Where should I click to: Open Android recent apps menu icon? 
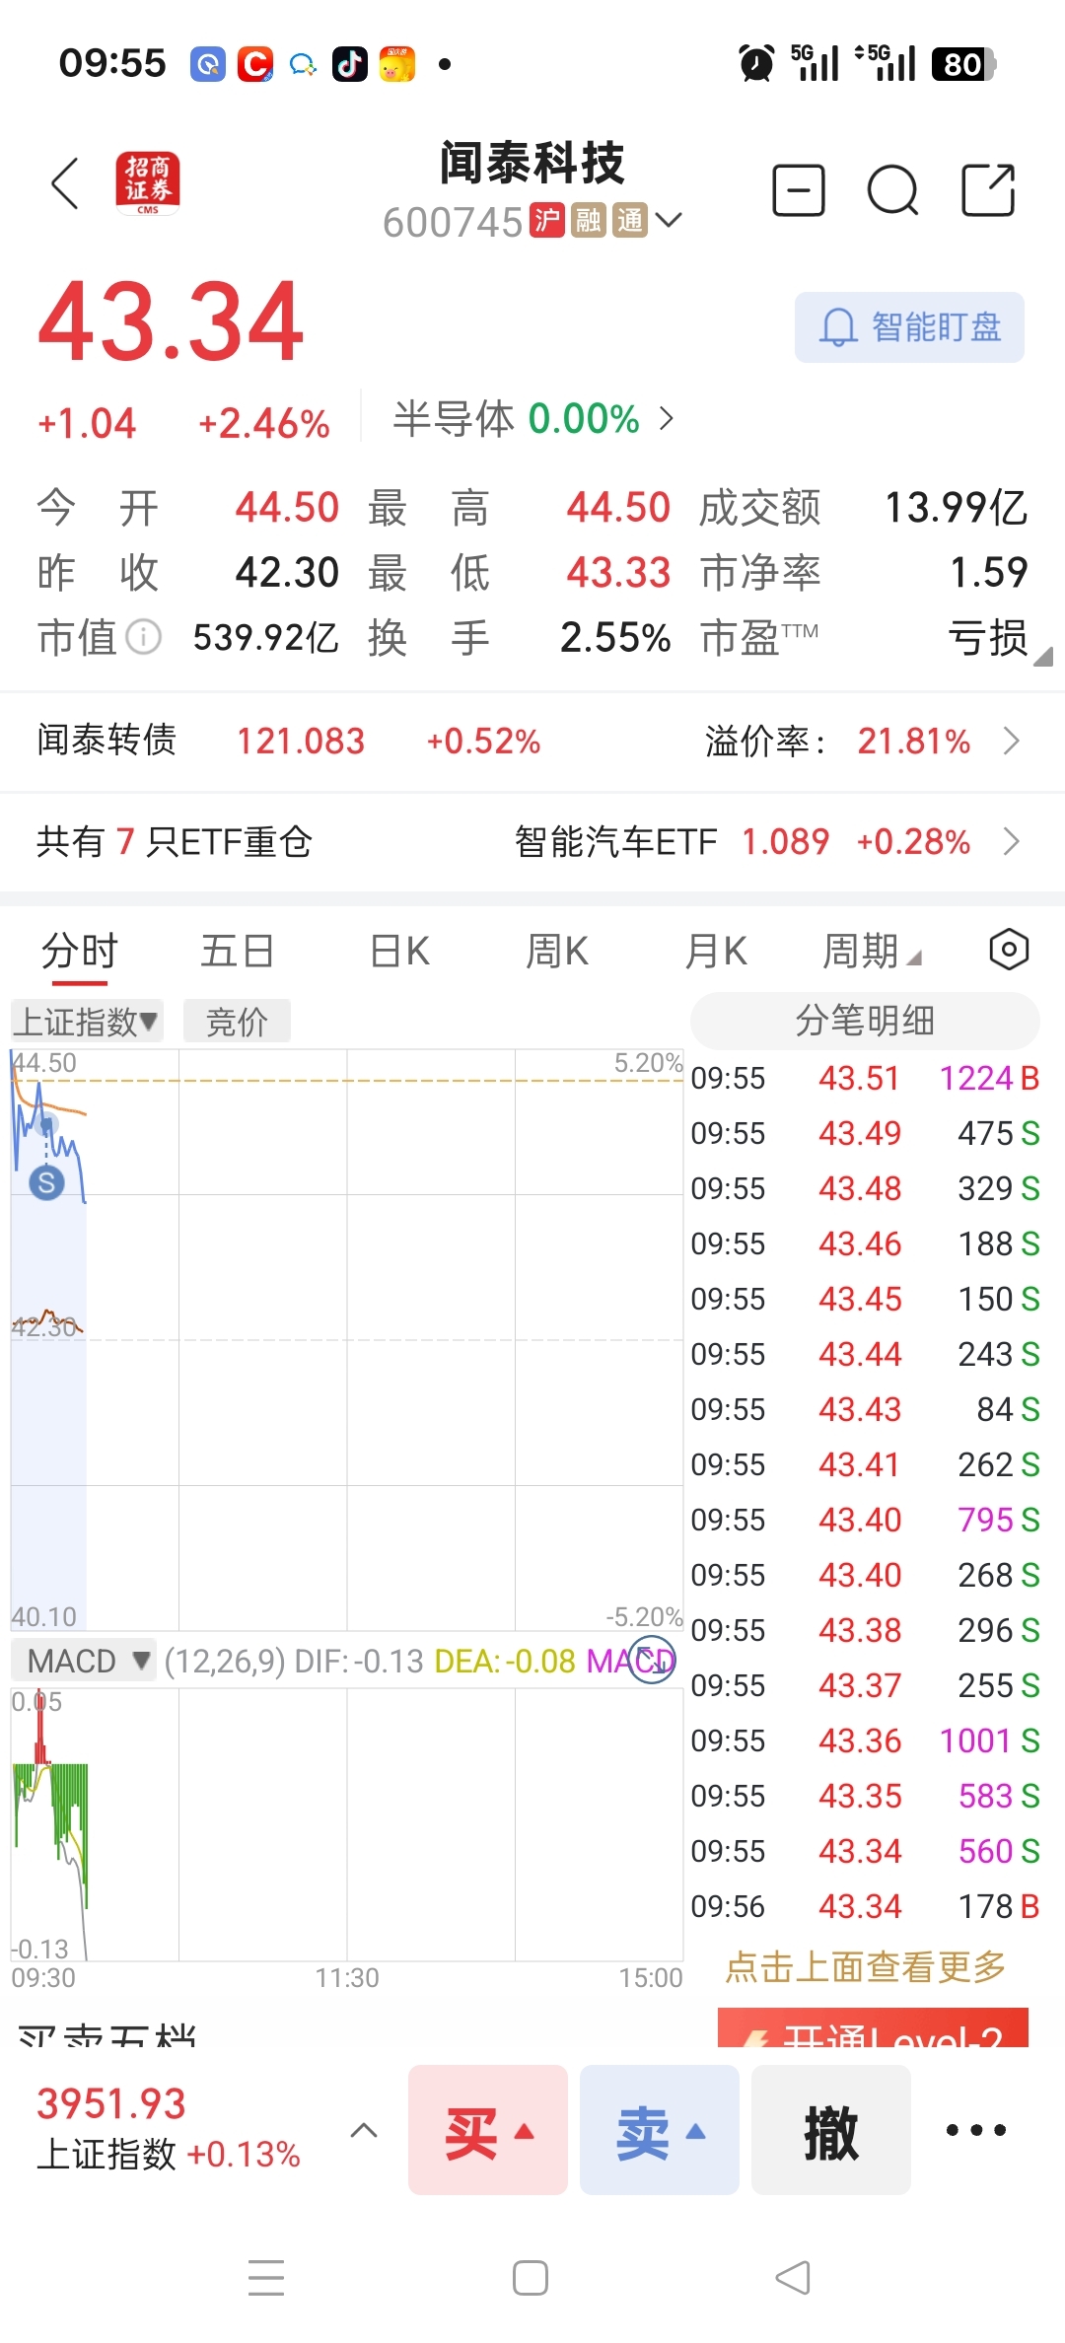[266, 2278]
